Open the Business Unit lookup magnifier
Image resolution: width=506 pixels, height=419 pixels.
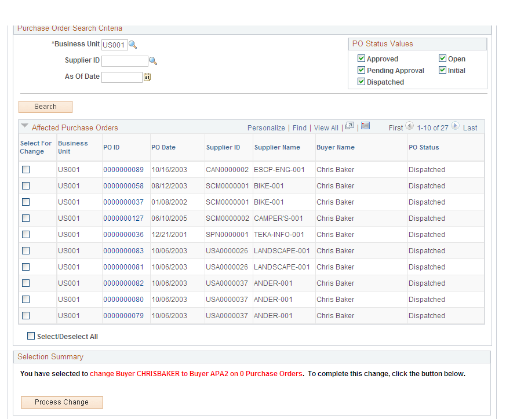point(132,44)
